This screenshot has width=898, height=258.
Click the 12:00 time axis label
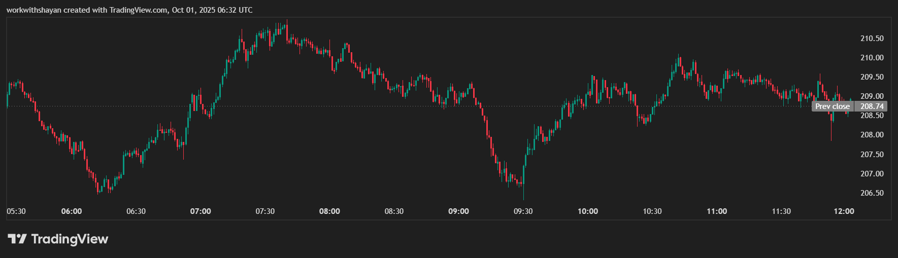pyautogui.click(x=844, y=211)
